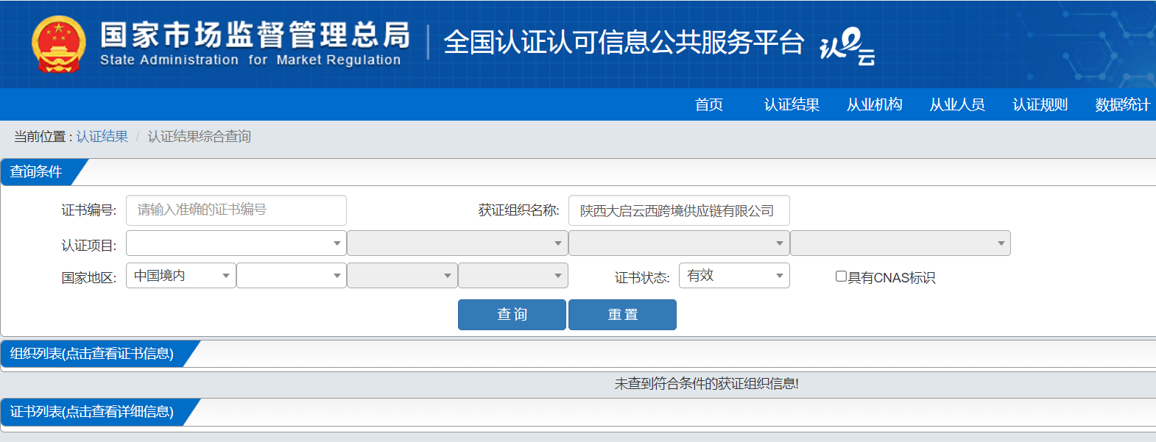Image resolution: width=1156 pixels, height=442 pixels.
Task: Click the 认证项目: label
Action: [88, 245]
